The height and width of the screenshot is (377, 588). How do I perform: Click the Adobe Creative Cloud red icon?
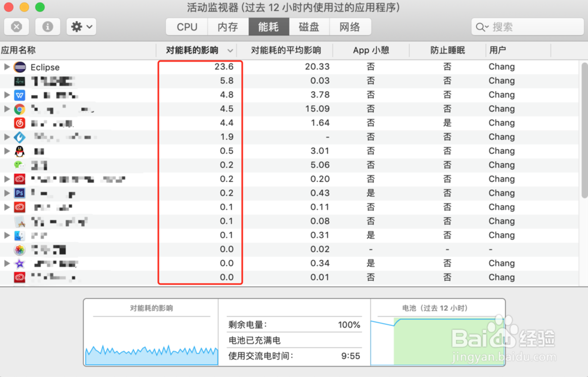coord(19,179)
